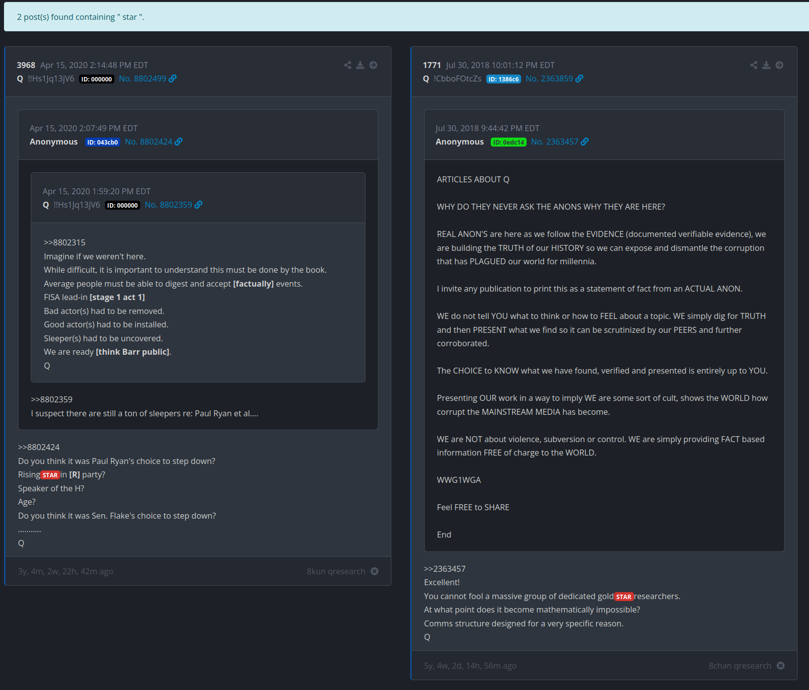Click date Jul 30, 2018 10:01:12 PM EDT
Image resolution: width=809 pixels, height=690 pixels.
coord(500,65)
